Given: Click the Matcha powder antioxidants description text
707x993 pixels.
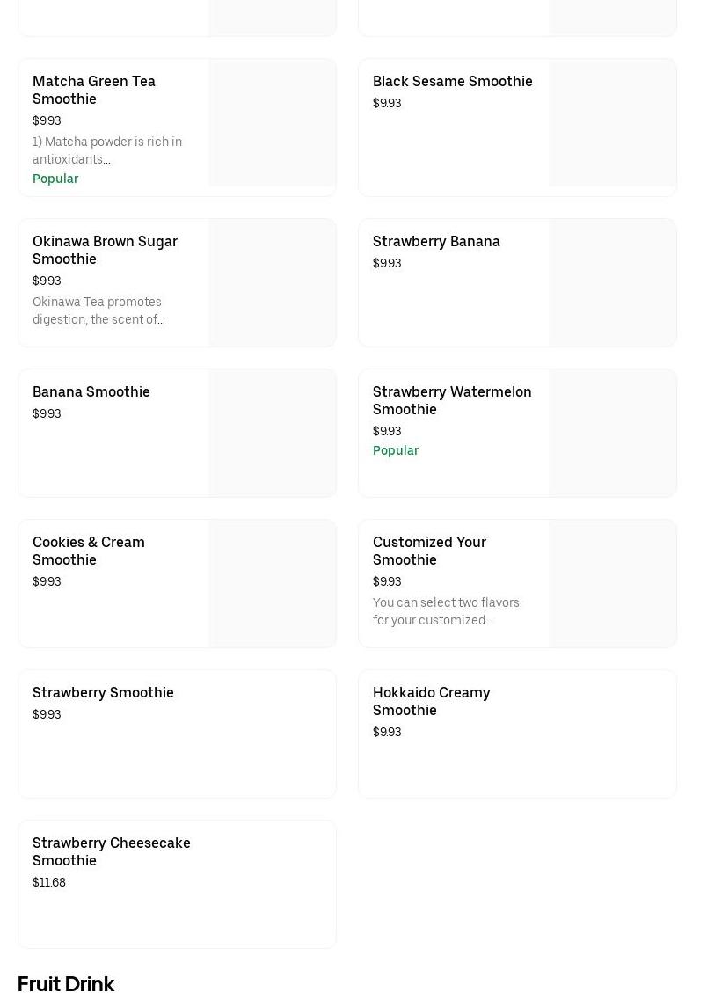Looking at the screenshot, I should (107, 150).
